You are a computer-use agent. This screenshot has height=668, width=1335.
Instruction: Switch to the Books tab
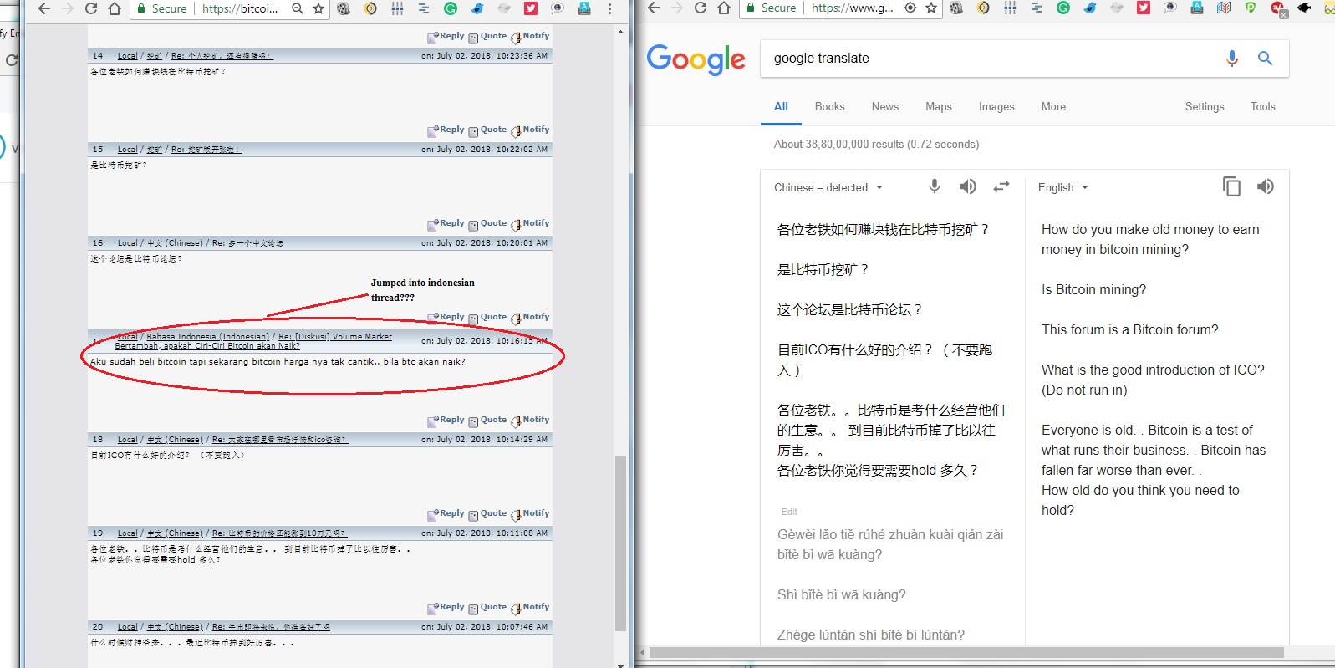(829, 106)
